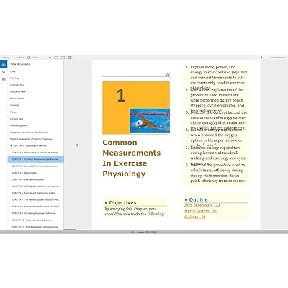The width and height of the screenshot is (288, 288).
Task: Go to previous page arrow
Action: (77, 145)
